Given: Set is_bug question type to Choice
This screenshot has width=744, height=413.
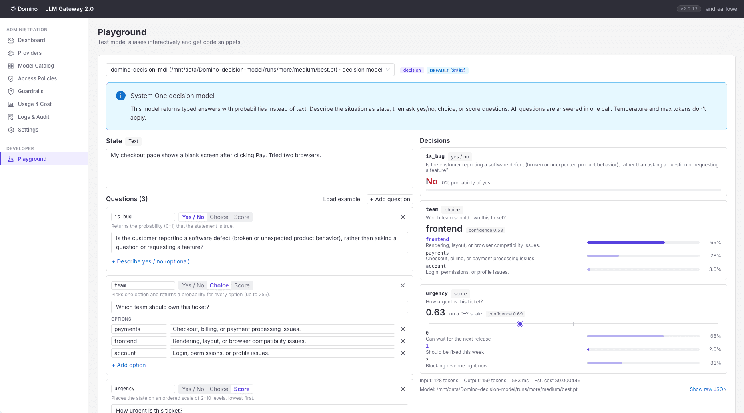Looking at the screenshot, I should 219,217.
